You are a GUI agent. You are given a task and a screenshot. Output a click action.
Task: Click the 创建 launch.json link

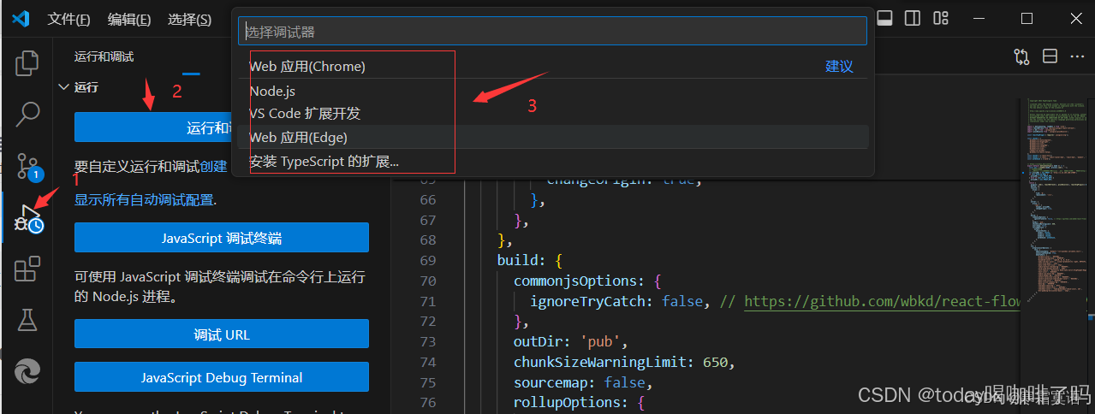tap(213, 167)
